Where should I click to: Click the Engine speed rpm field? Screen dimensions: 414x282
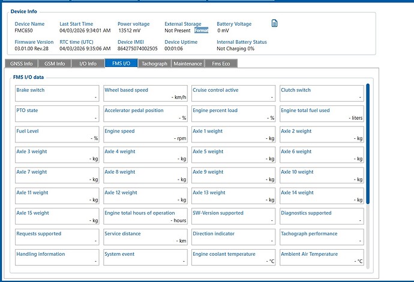(145, 135)
